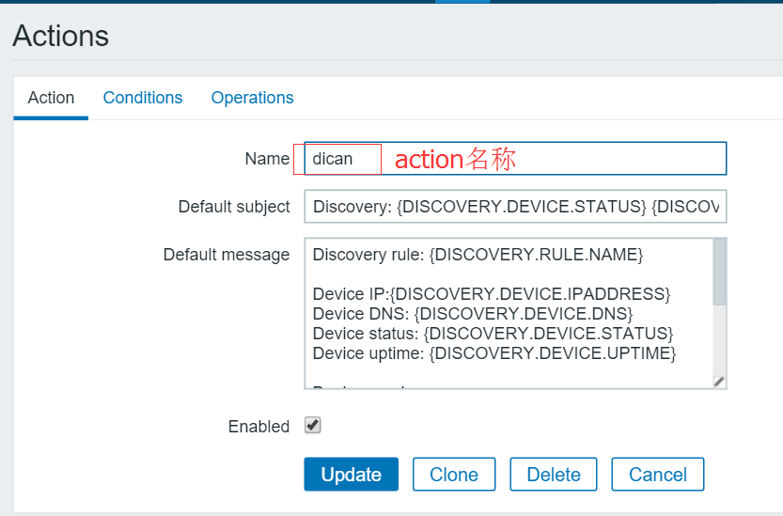This screenshot has width=783, height=516.
Task: Click the Cancel button
Action: point(658,474)
